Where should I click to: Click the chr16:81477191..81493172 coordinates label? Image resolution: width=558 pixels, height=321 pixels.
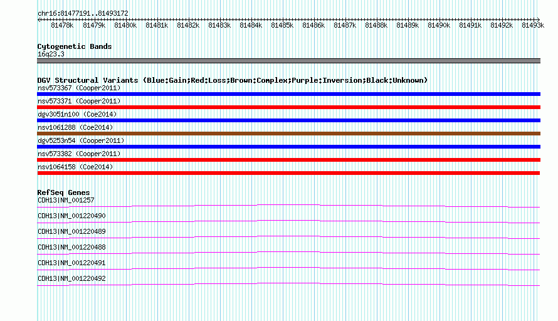point(83,13)
